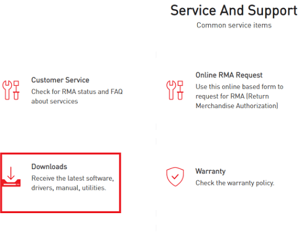Click the Online RMA Request tools icon

pos(175,90)
